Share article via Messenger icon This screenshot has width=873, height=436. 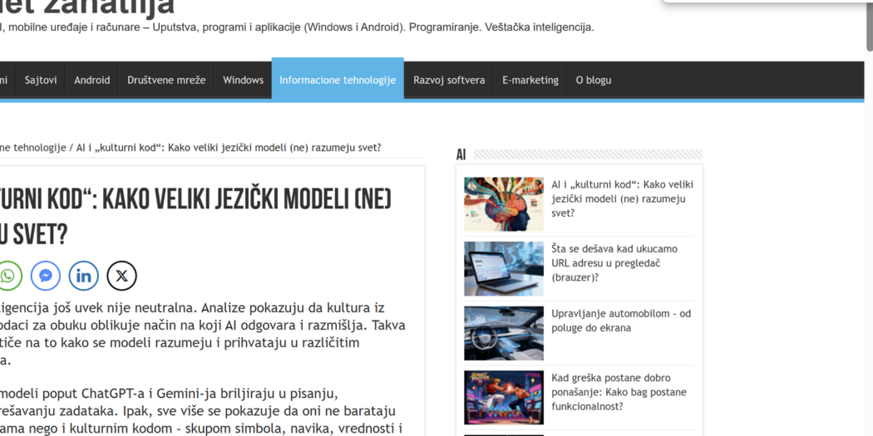click(x=46, y=276)
